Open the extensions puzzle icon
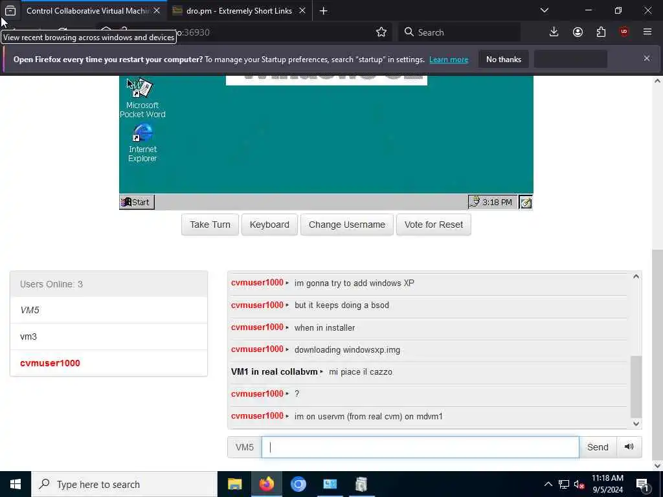Image resolution: width=663 pixels, height=497 pixels. point(601,32)
